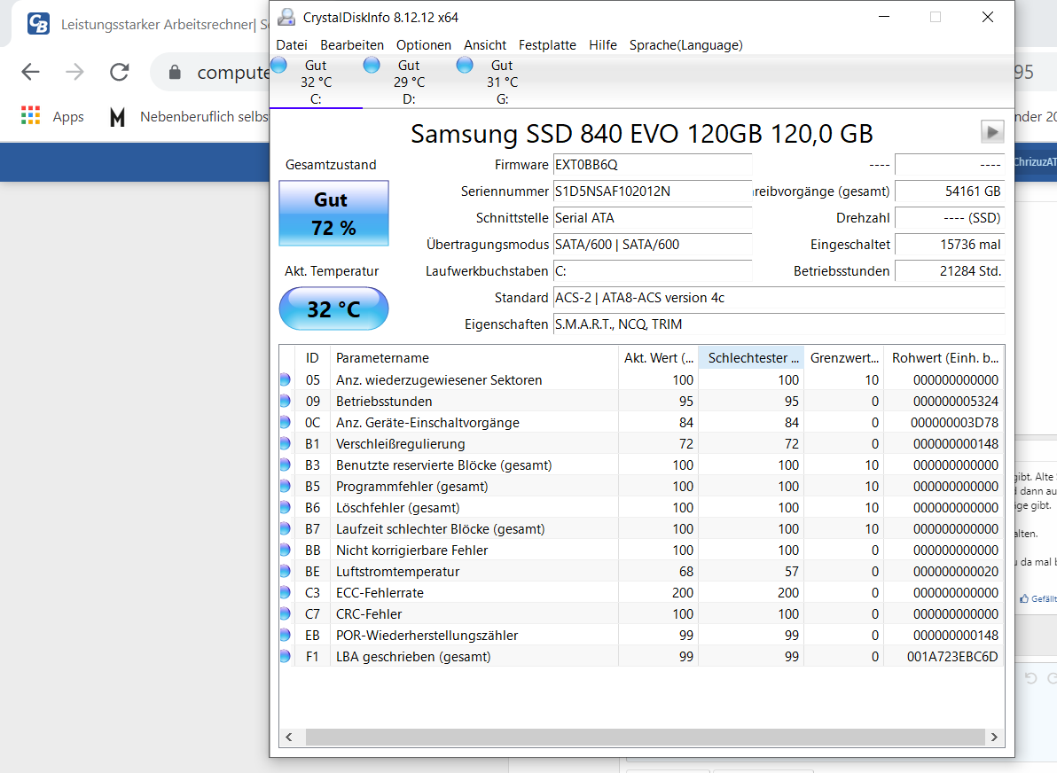Click the Schnittstelle Serial ATA field
The height and width of the screenshot is (773, 1057).
click(x=653, y=218)
